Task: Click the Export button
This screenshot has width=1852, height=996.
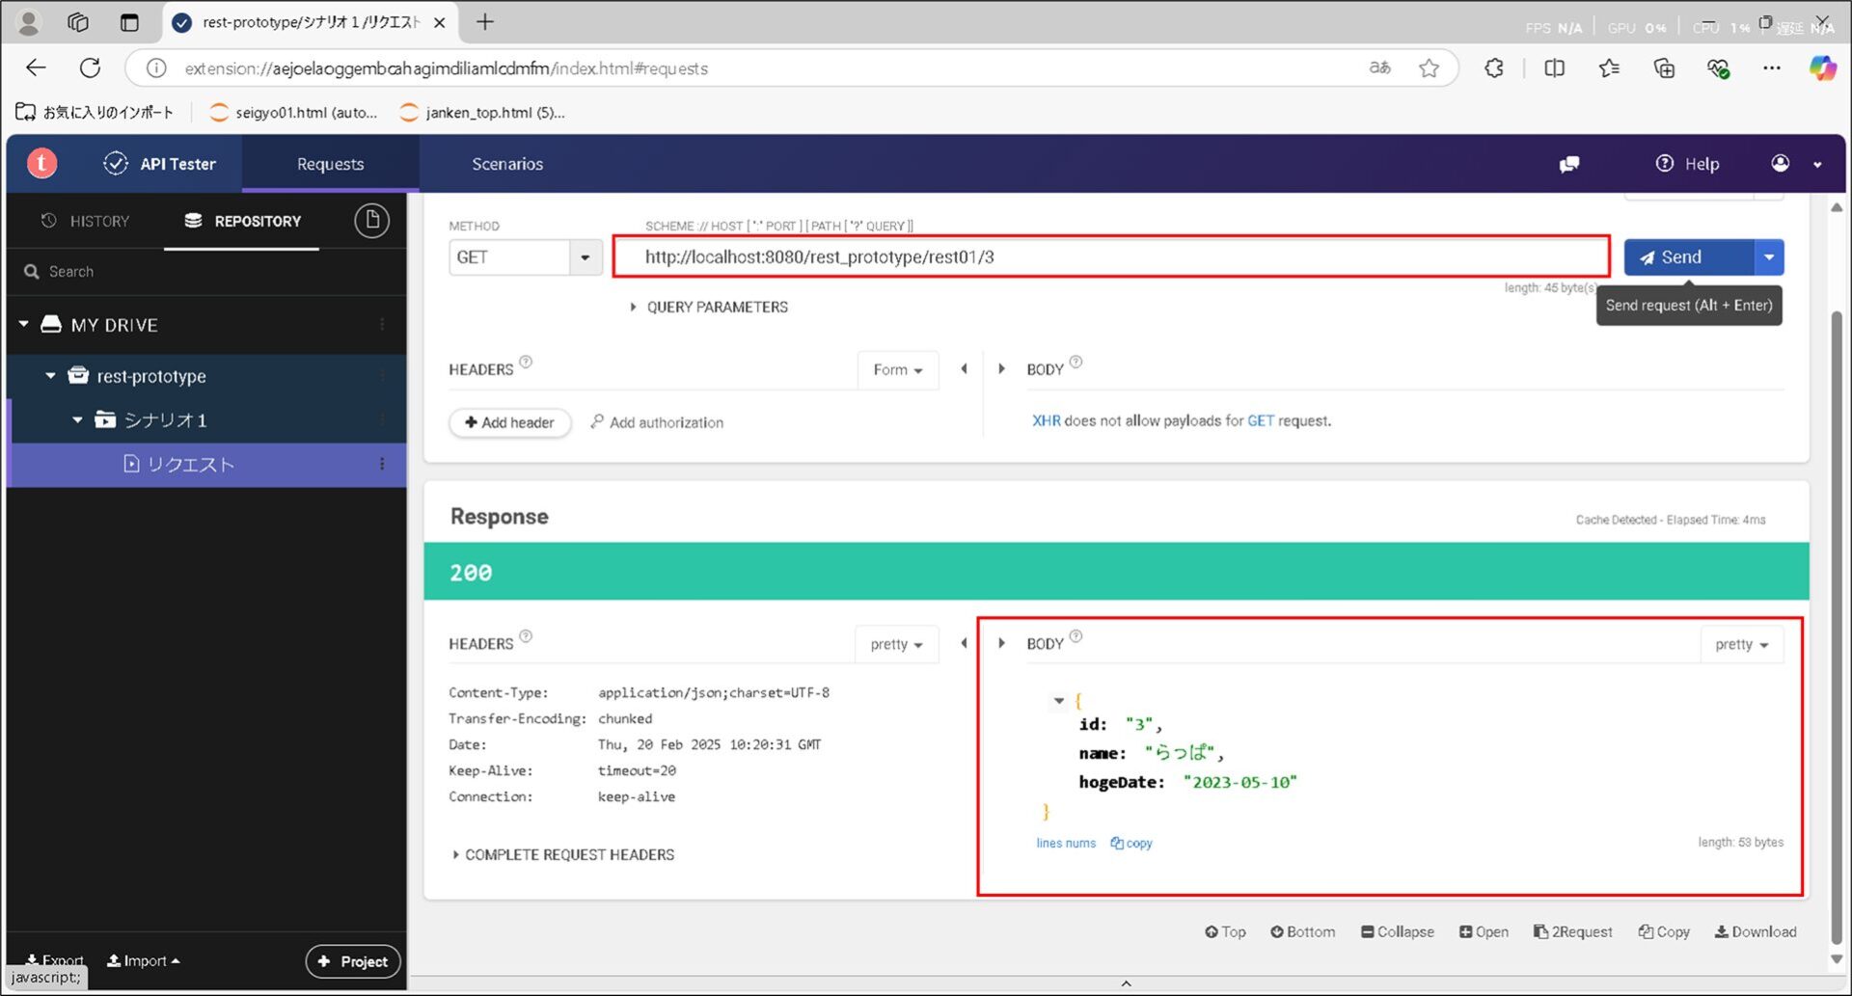Action: point(55,960)
